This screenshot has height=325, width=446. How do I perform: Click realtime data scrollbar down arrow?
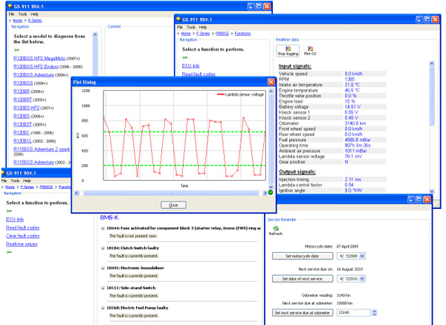pos(432,191)
